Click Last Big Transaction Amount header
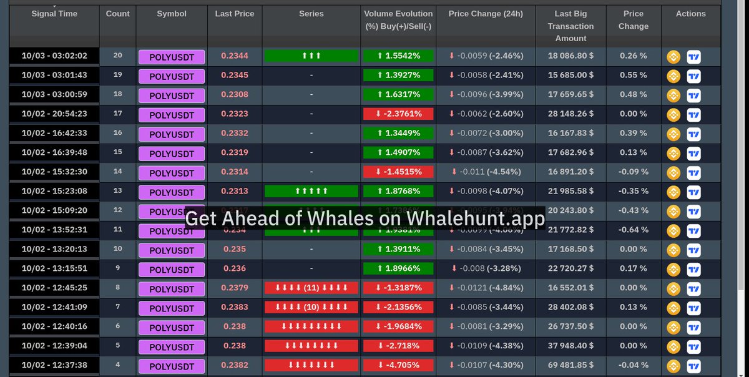749x377 pixels. (570, 26)
